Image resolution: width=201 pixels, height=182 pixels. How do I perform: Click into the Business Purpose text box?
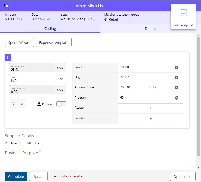point(98,164)
